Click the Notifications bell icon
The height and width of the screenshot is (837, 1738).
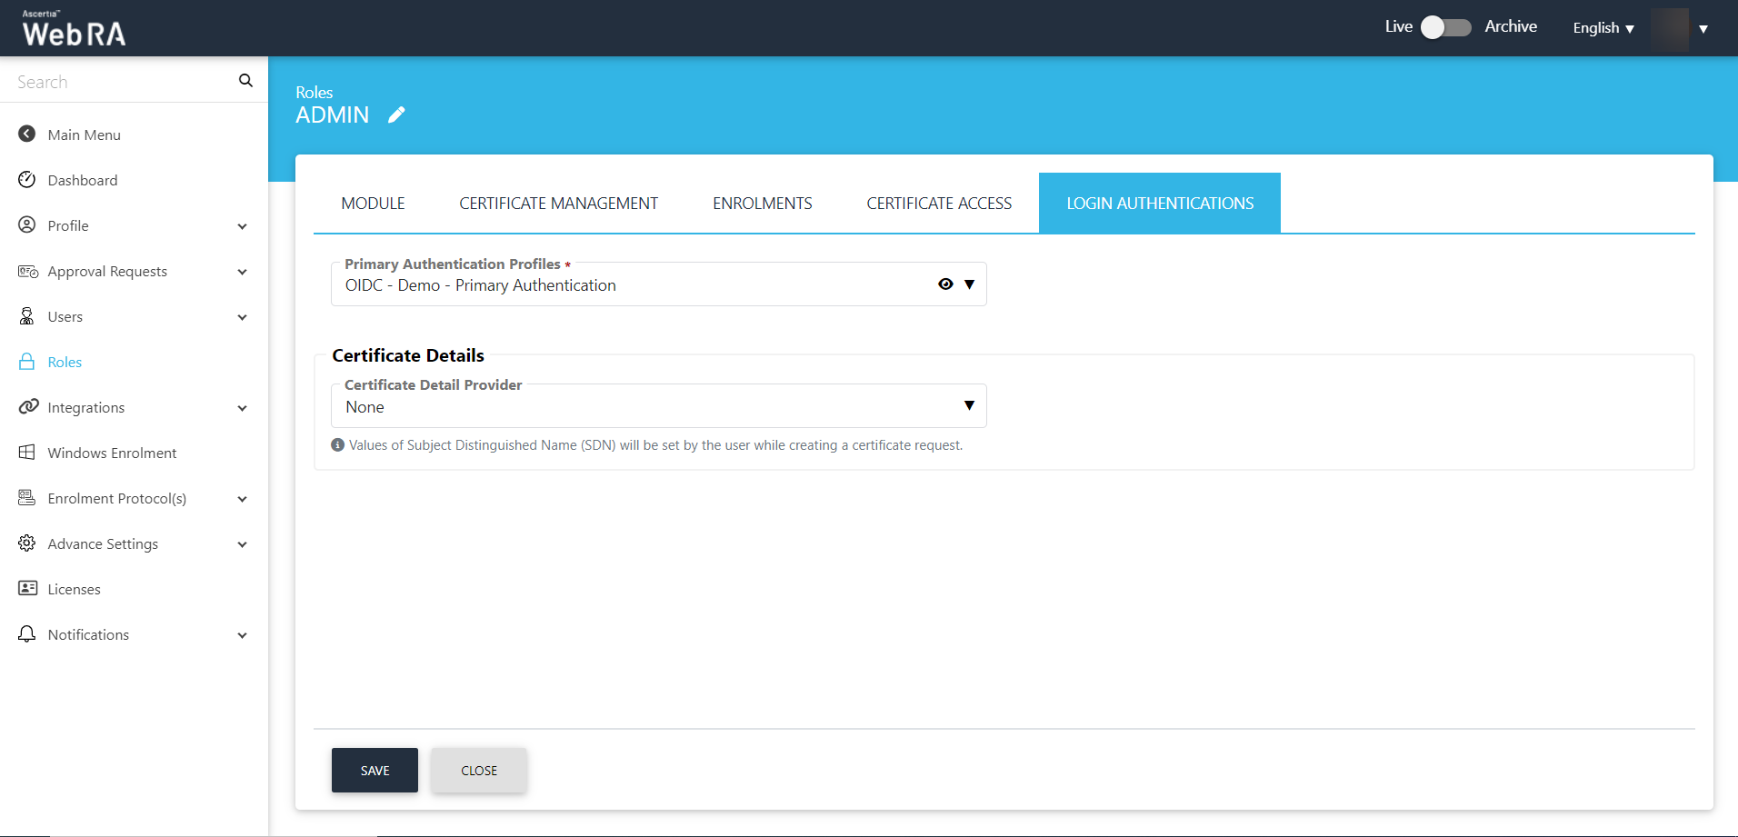click(x=27, y=634)
